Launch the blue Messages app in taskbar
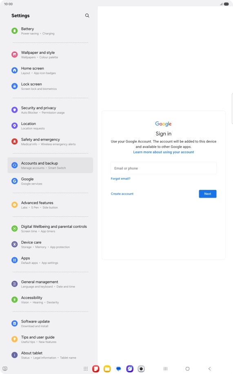Viewport: 233px width, 374px height. pos(118,369)
